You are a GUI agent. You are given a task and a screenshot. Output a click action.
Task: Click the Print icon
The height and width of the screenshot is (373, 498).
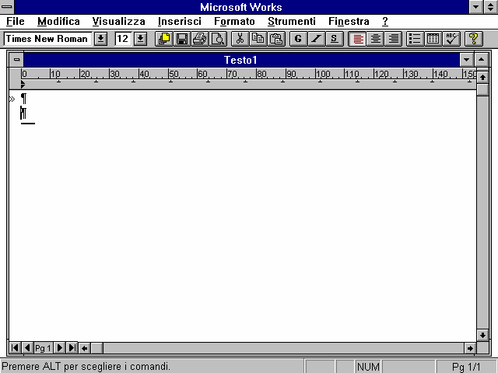pos(200,39)
